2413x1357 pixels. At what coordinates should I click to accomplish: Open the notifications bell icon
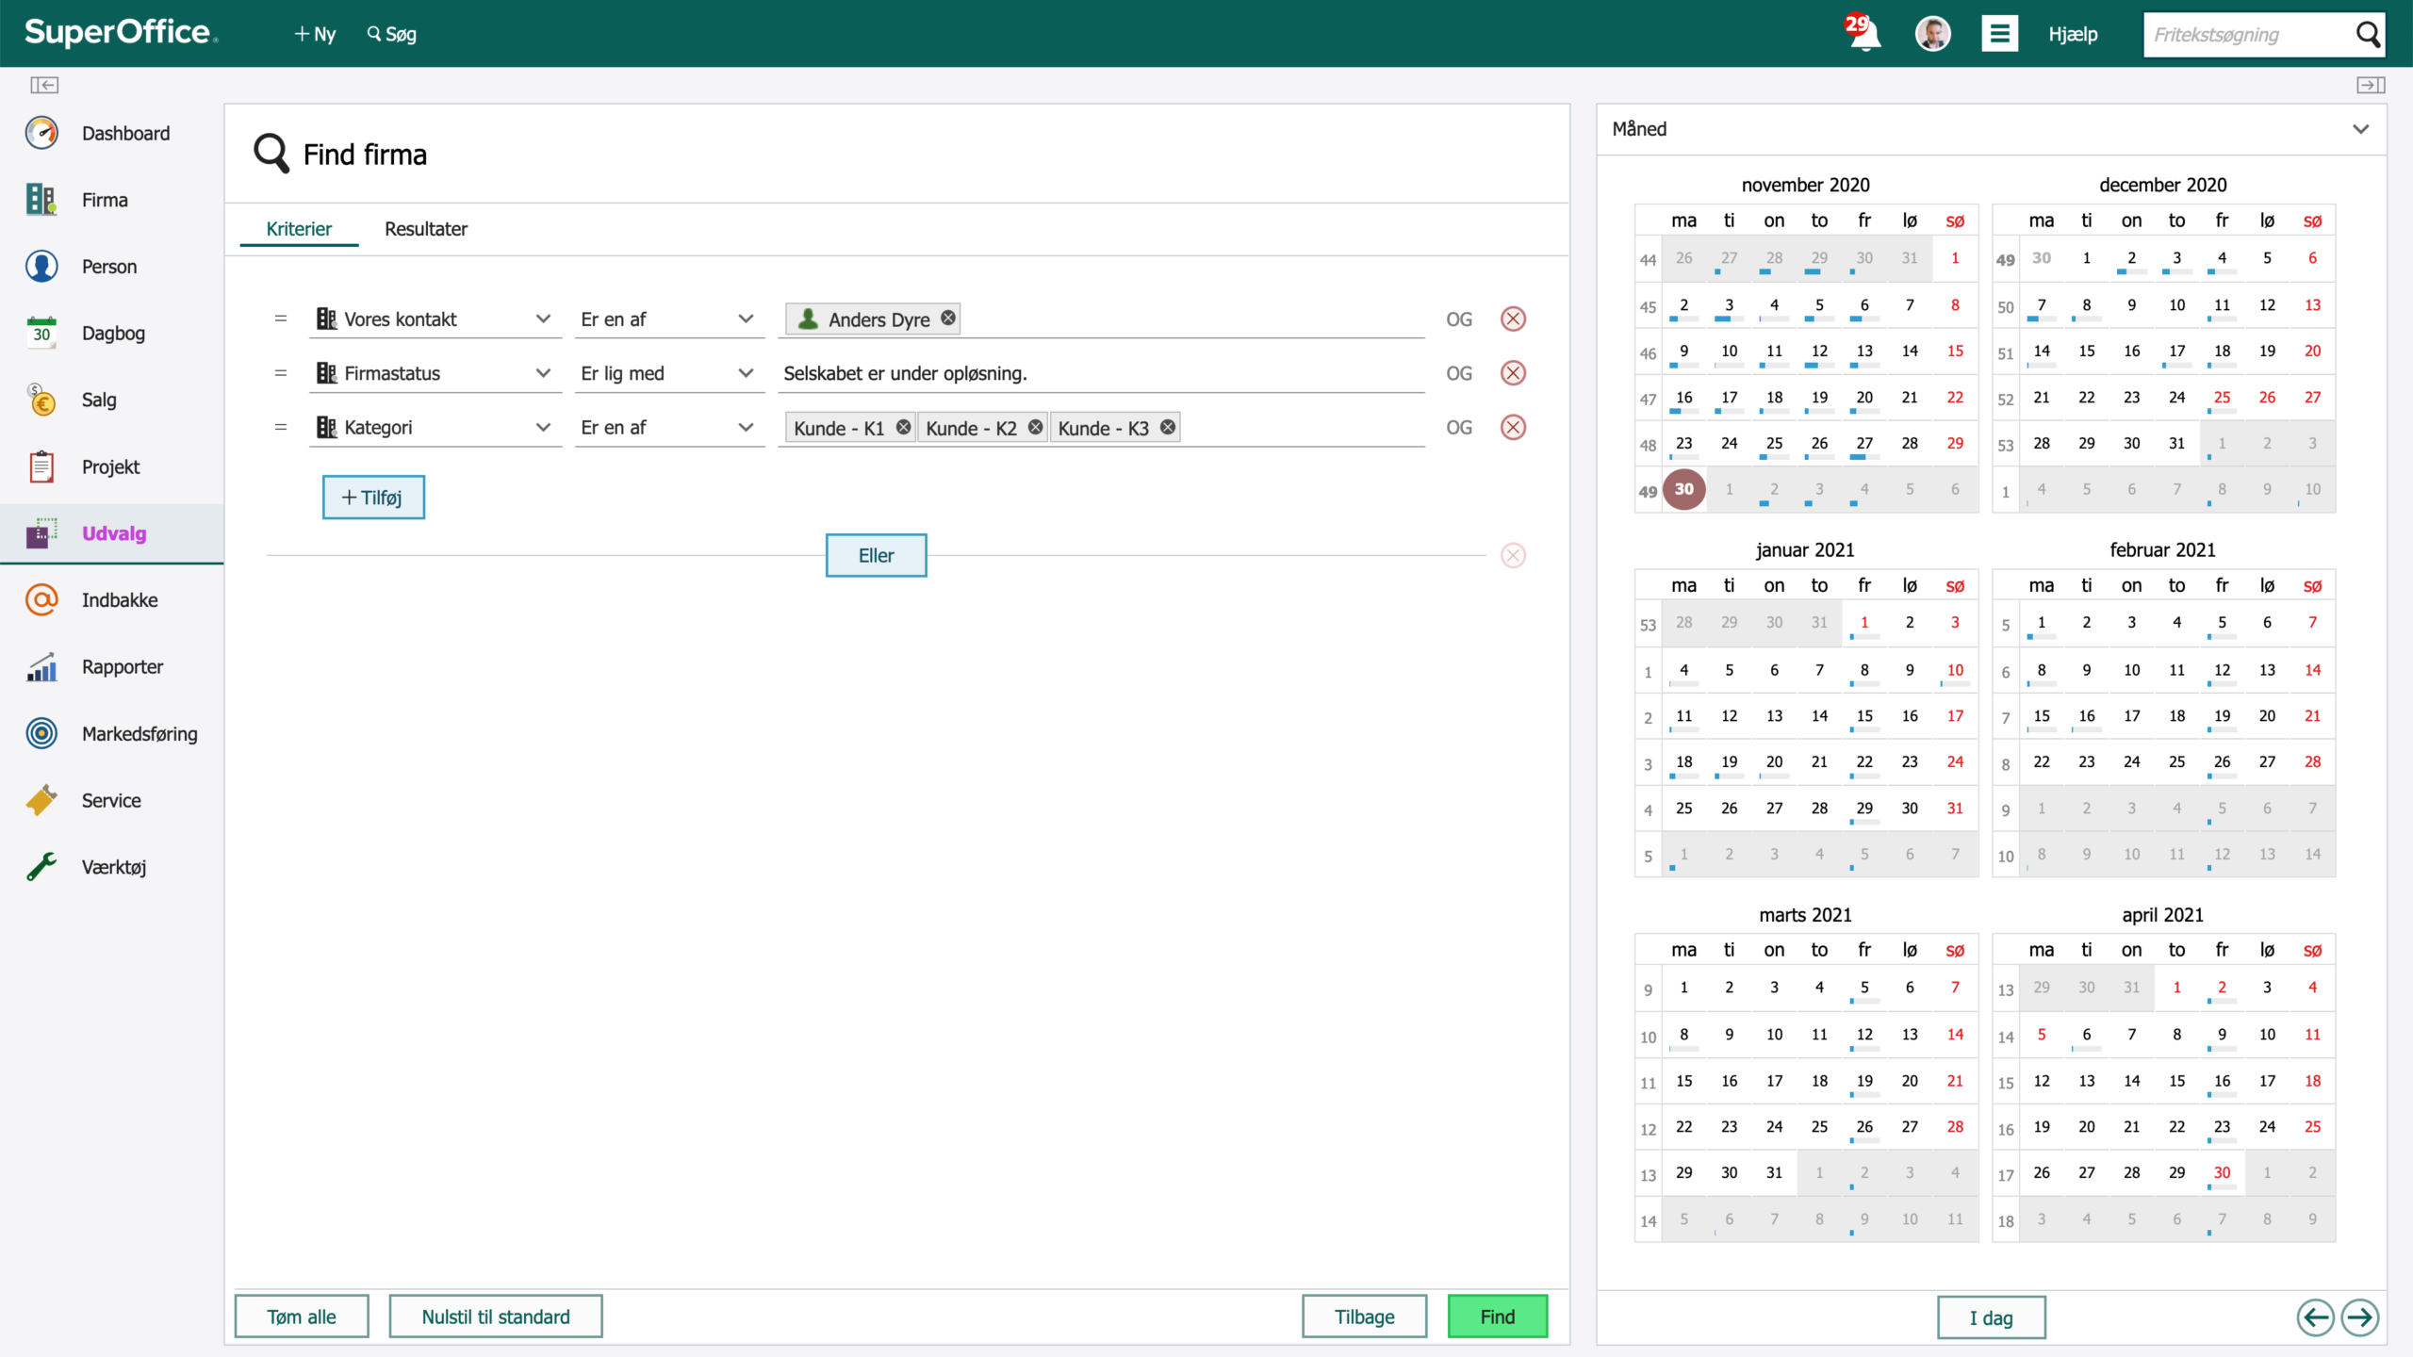pyautogui.click(x=1863, y=33)
